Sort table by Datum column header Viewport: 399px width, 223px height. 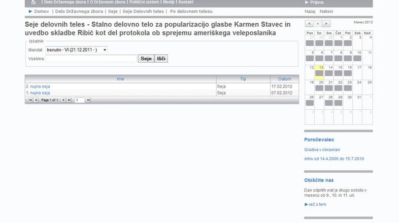284,79
